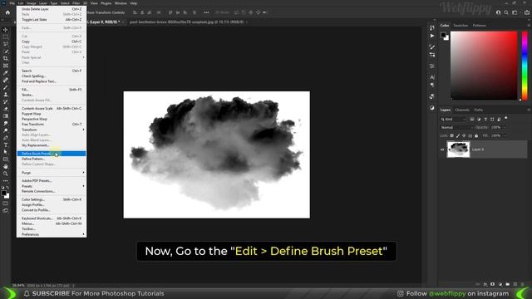Open the Character panel icon
This screenshot has height=299, width=532.
[432, 77]
